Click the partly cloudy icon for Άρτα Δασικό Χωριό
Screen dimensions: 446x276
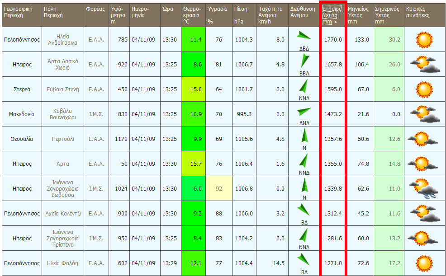point(424,65)
